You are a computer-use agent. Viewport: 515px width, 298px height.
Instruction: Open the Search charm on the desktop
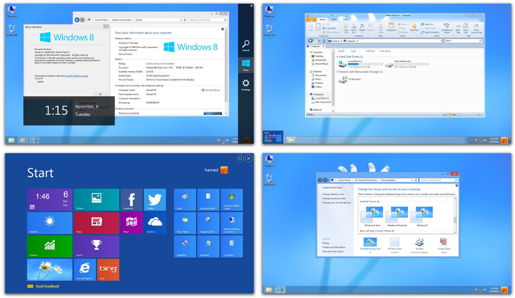[246, 46]
